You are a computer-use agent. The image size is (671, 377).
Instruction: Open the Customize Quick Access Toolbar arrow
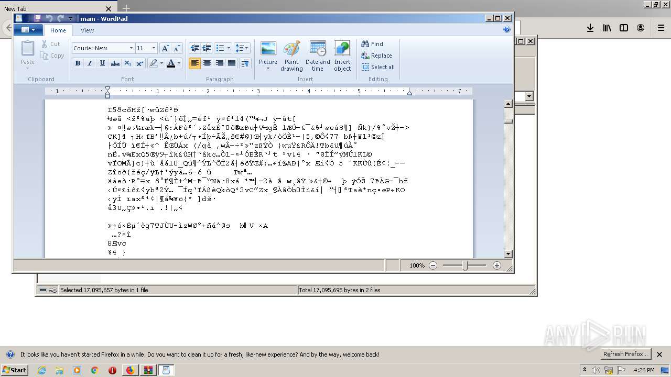point(71,19)
